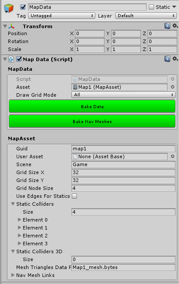Click the Script MapData reference field
The width and height of the screenshot is (179, 284).
[119, 79]
